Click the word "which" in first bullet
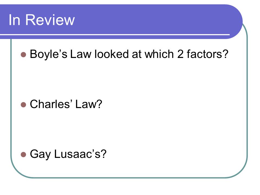This screenshot has height=195, width=260. click(159, 54)
